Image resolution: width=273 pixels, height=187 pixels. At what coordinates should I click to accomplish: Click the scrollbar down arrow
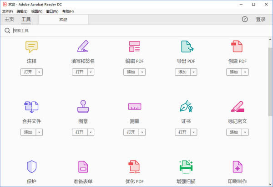point(270,184)
